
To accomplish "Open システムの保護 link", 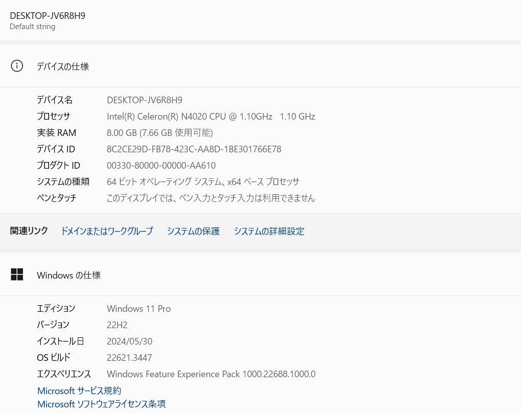I will click(x=194, y=231).
